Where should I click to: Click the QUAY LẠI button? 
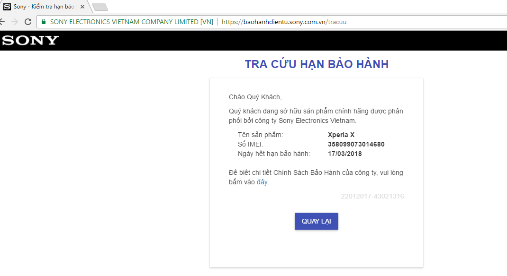coord(316,221)
